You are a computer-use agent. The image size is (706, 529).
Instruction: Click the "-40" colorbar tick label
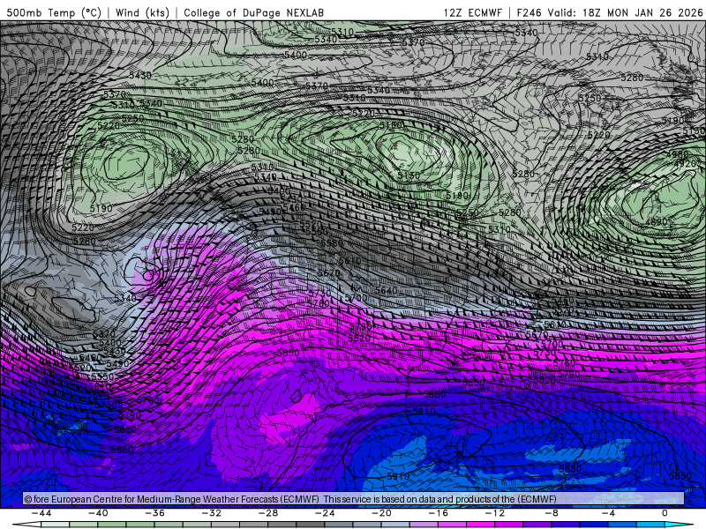point(98,513)
